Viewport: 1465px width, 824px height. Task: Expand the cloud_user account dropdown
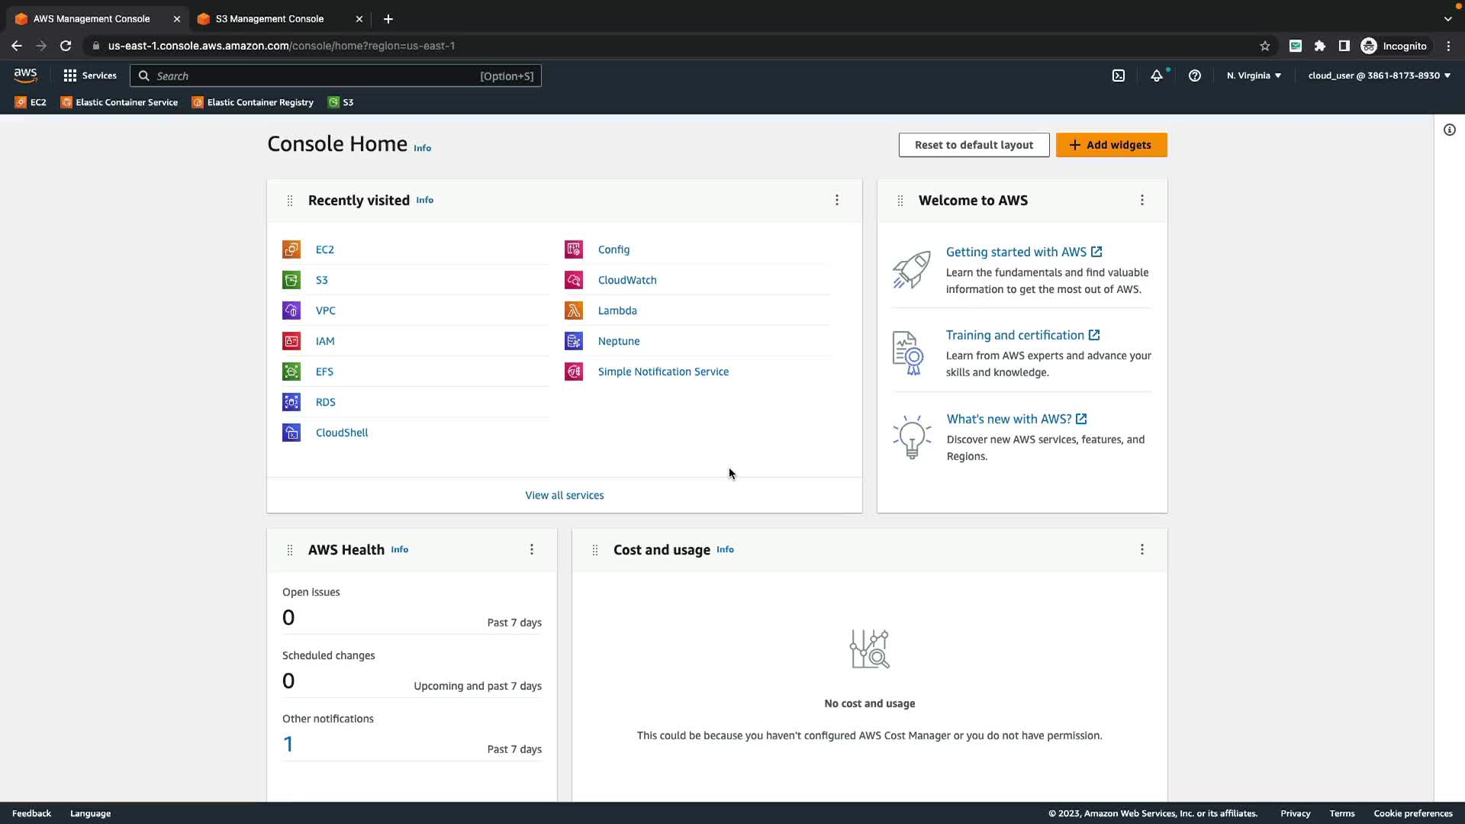[x=1379, y=76]
